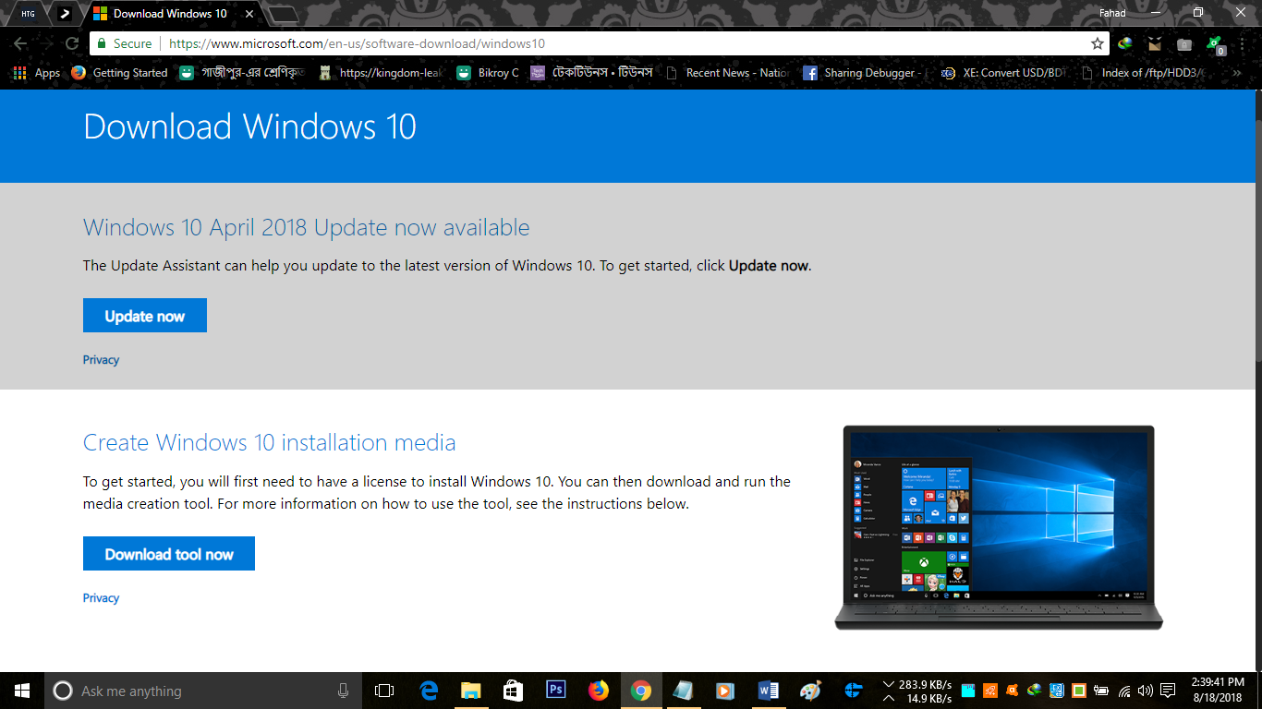Open the Privacy link under Update now
Image resolution: width=1262 pixels, height=709 pixels.
point(101,360)
